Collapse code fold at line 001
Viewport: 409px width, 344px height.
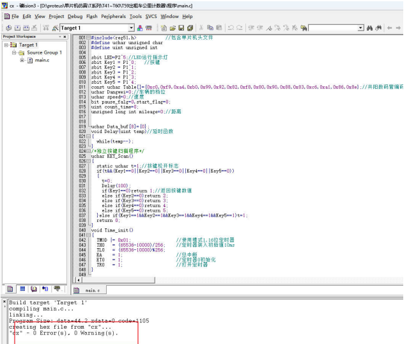coord(88,38)
